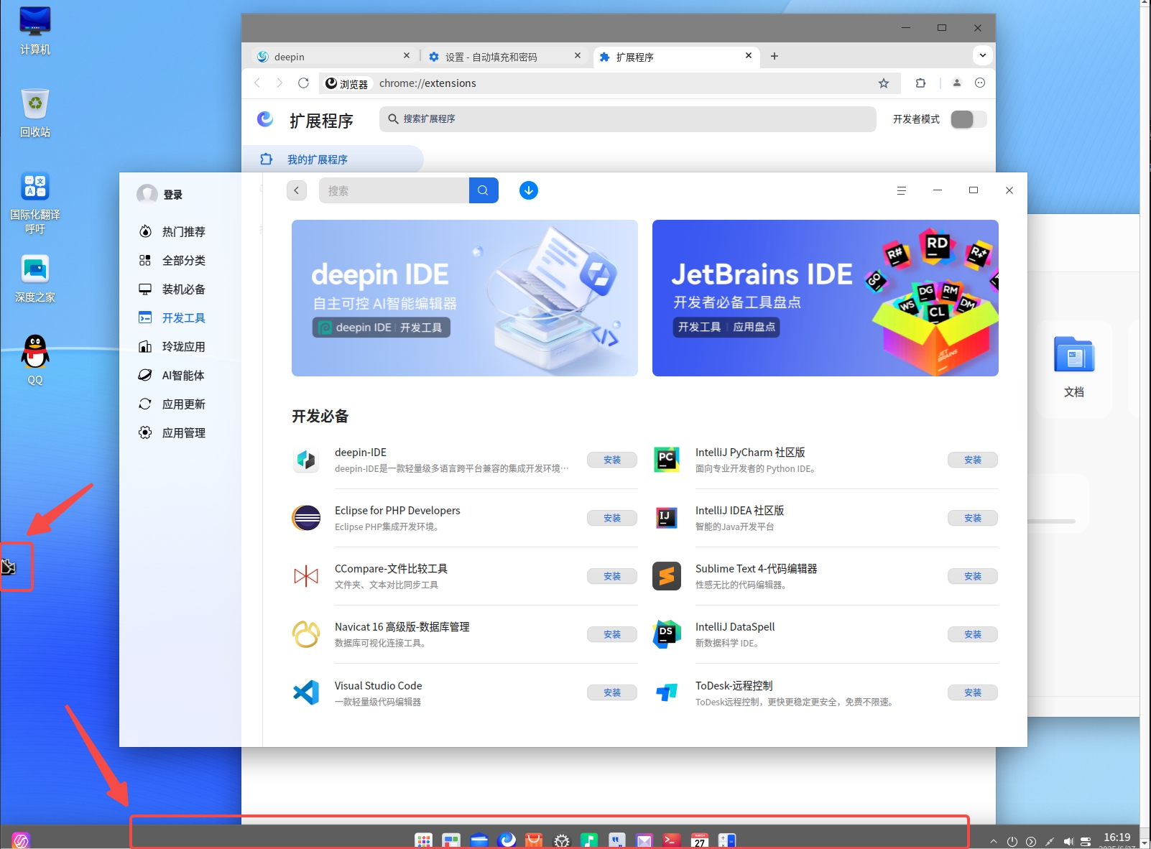Install Sublime Text 4
This screenshot has width=1151, height=849.
point(973,576)
